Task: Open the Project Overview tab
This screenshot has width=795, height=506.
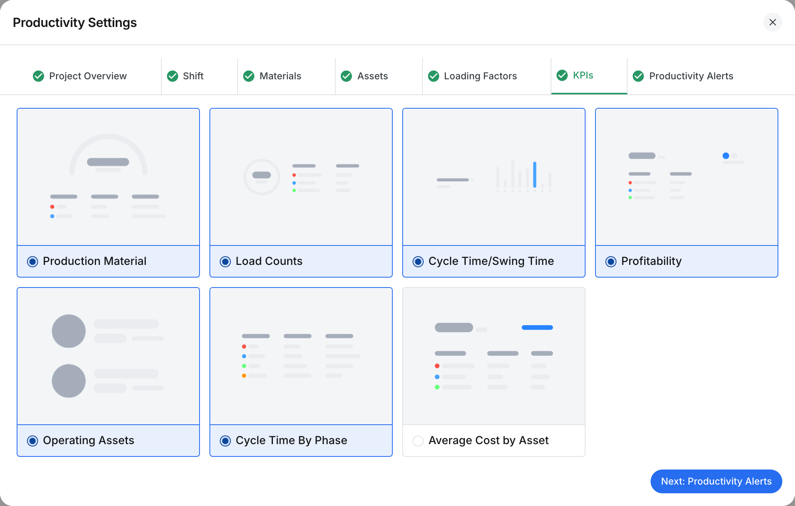Action: [x=81, y=76]
